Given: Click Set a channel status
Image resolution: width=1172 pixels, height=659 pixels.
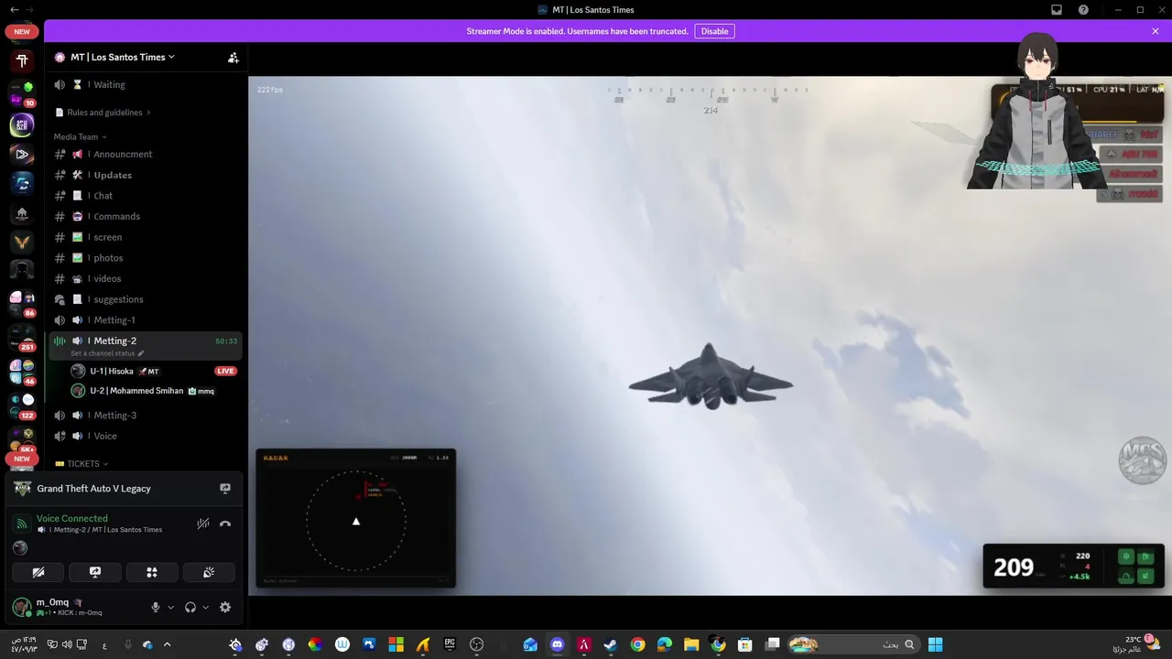Looking at the screenshot, I should coord(107,353).
